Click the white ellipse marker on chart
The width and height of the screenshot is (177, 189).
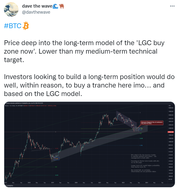136,129
